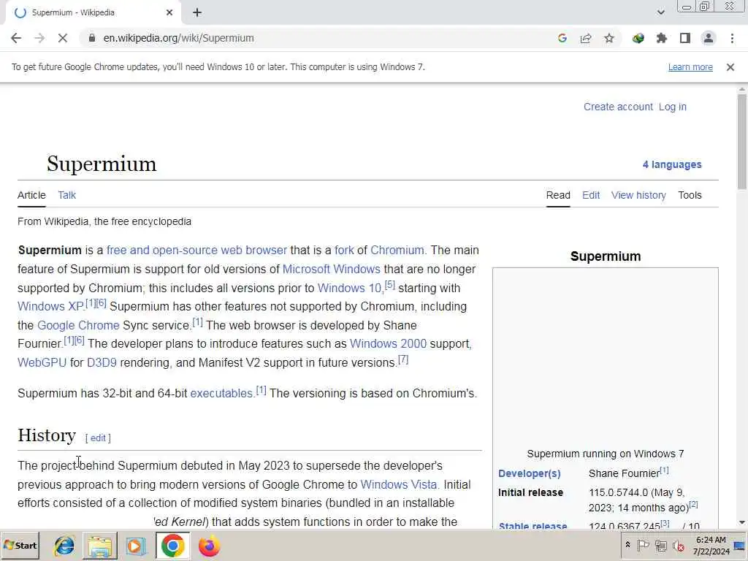Open the Developer(s) infobox link
The height and width of the screenshot is (561, 748).
point(529,473)
